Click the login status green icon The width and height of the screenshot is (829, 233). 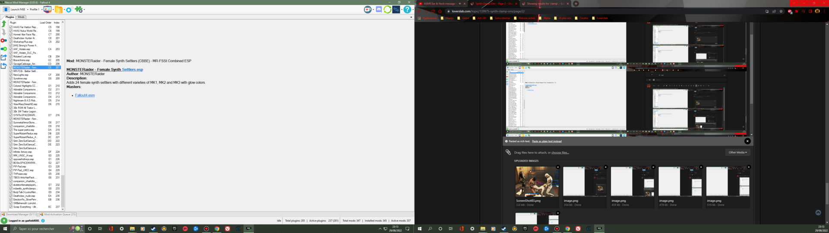4,220
